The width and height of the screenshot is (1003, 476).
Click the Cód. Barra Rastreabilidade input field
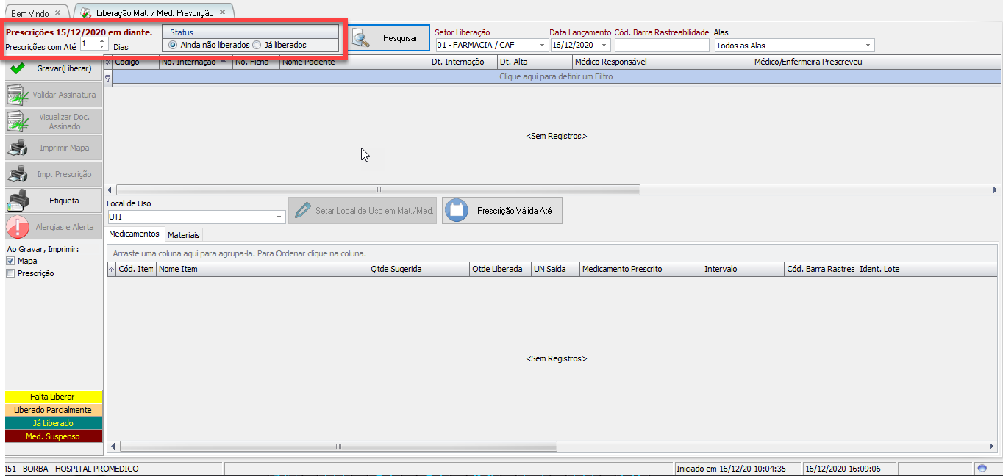pos(661,46)
